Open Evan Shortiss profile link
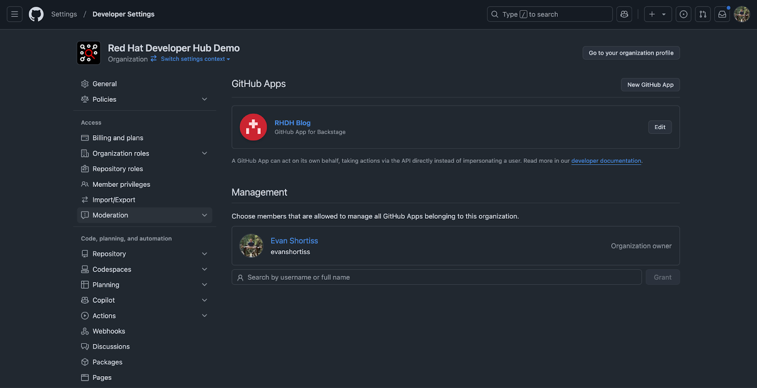The image size is (757, 388). 294,241
